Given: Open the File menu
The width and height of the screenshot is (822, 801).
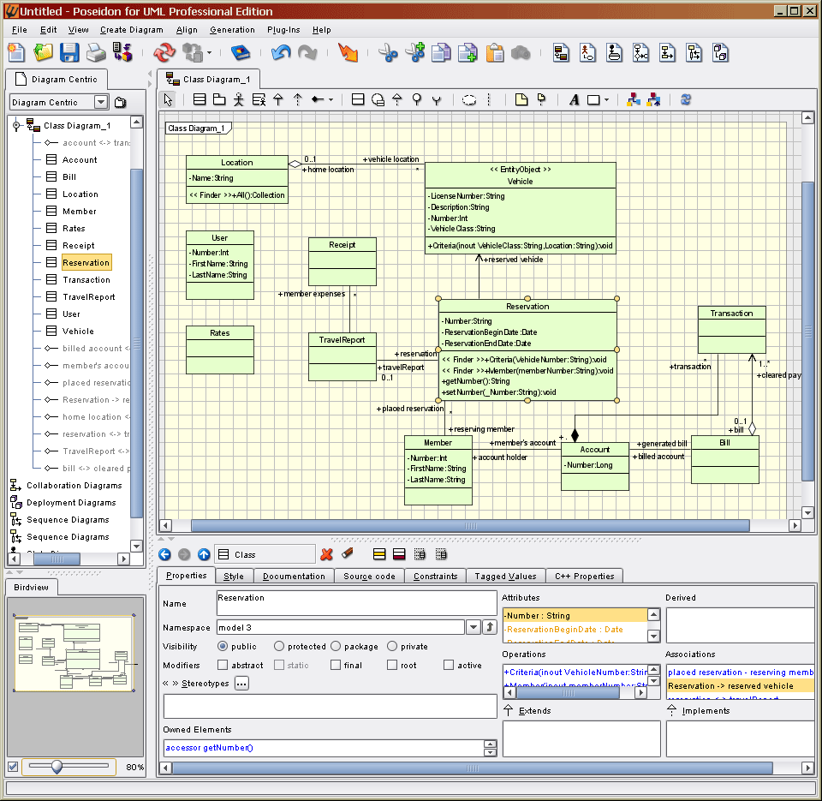Looking at the screenshot, I should pos(20,30).
